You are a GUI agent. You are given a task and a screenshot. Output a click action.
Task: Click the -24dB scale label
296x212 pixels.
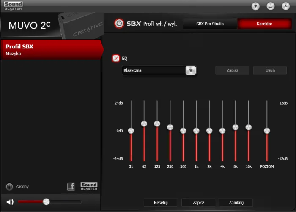(x=118, y=159)
